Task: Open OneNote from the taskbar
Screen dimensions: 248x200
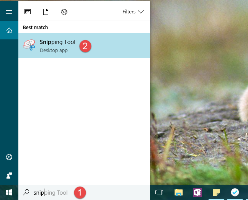Action: (x=197, y=192)
